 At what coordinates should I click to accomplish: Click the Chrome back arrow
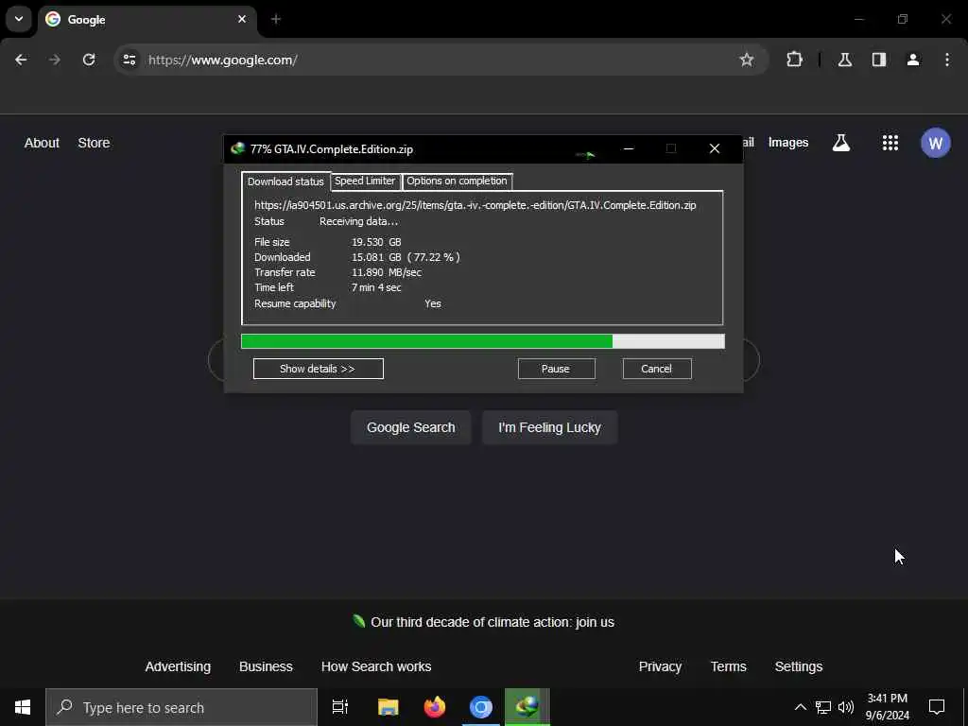click(x=21, y=60)
